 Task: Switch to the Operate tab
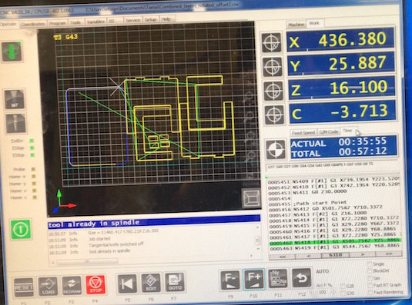pyautogui.click(x=8, y=24)
